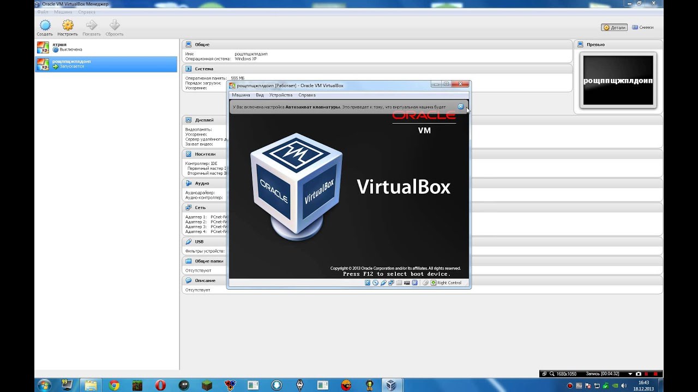Click the volume speaker tray icon

tap(624, 386)
